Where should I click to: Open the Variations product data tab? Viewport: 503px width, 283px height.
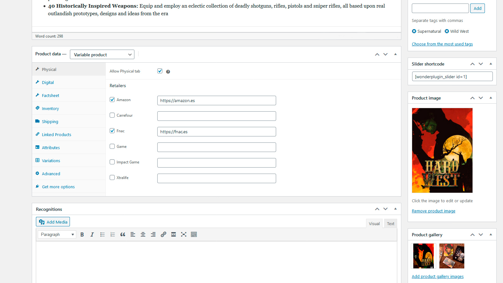[69, 161]
